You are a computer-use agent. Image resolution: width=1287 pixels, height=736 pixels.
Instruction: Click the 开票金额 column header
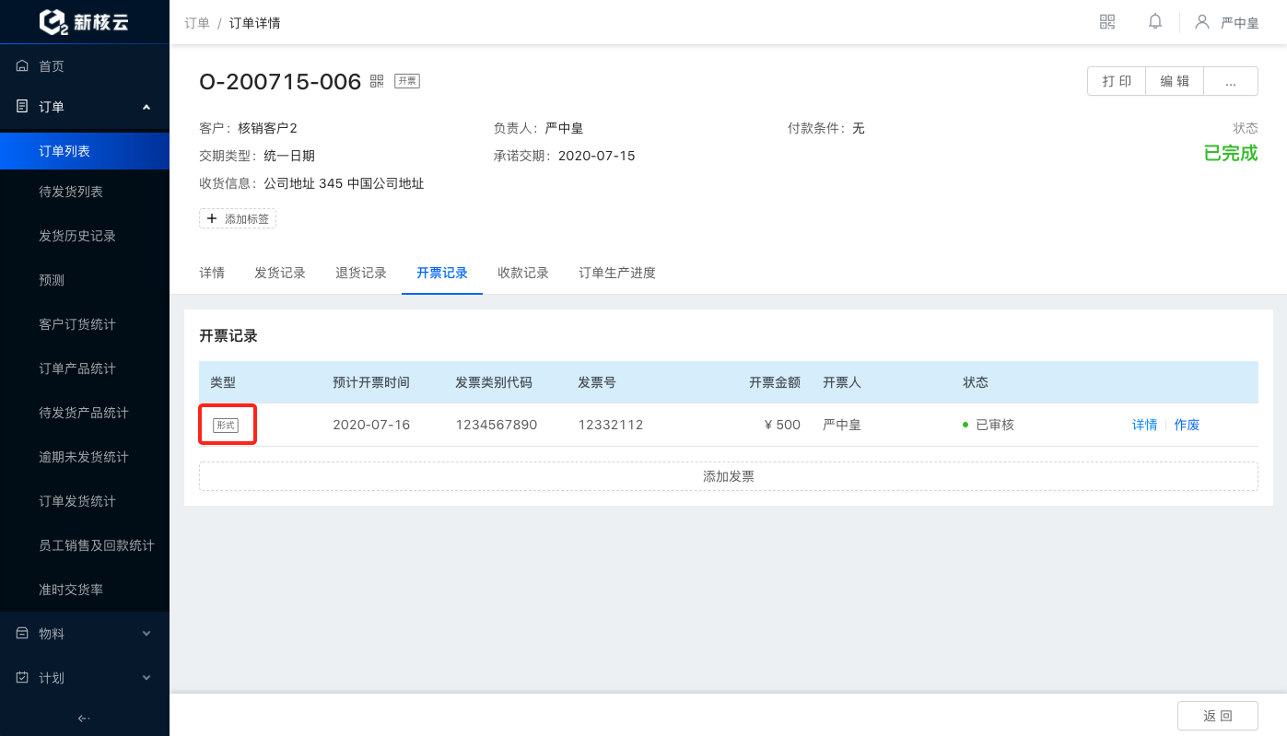[x=775, y=382]
